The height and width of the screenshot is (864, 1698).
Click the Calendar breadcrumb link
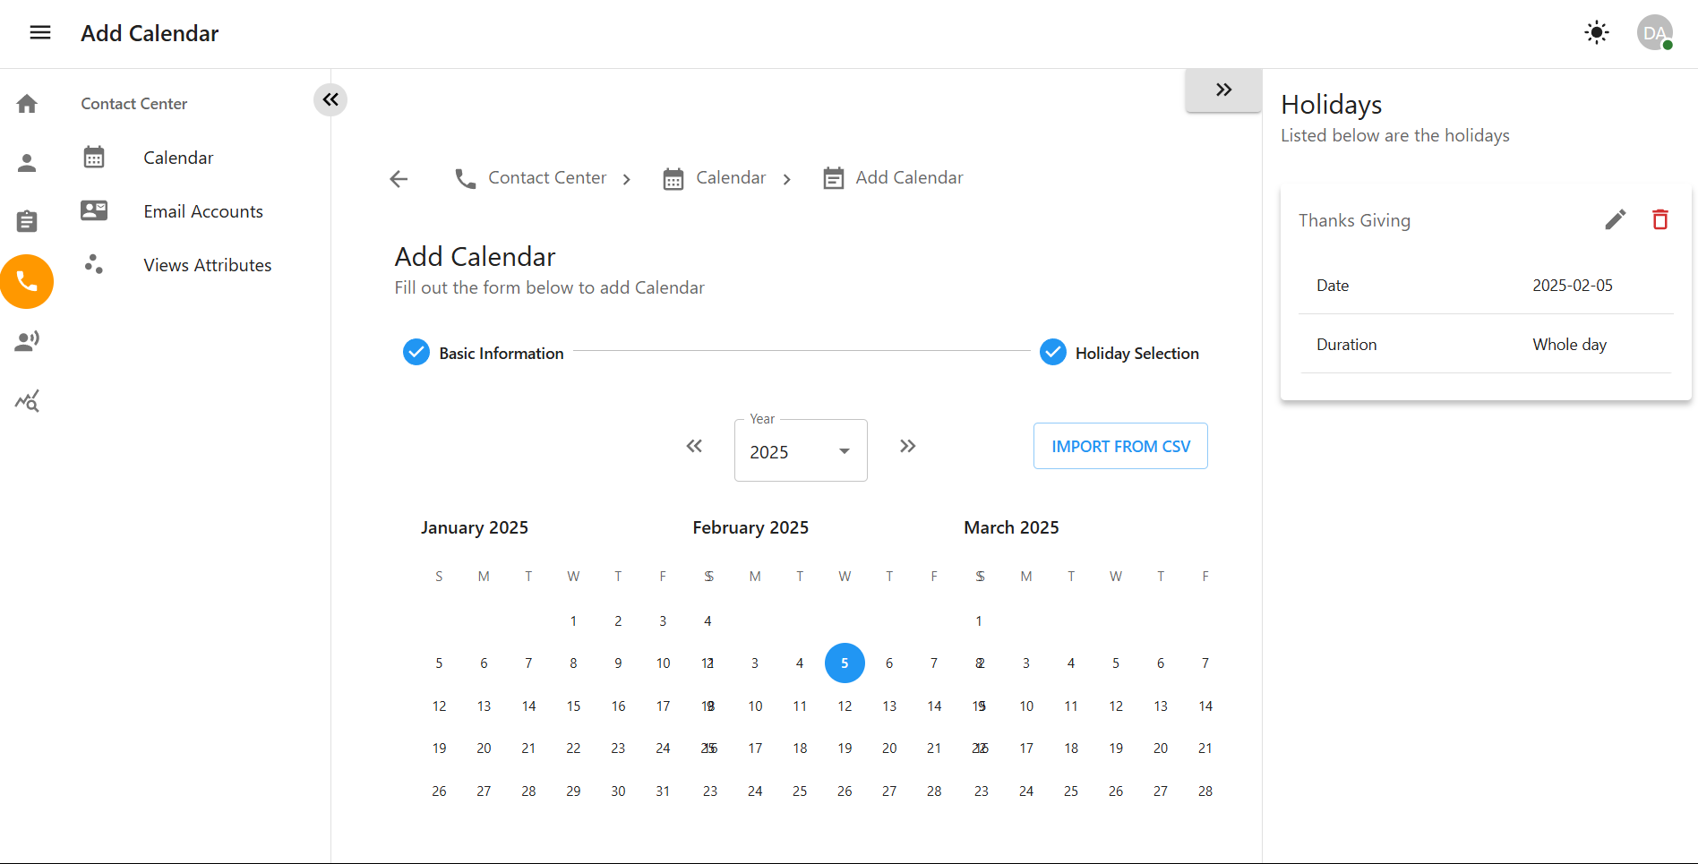(x=730, y=178)
